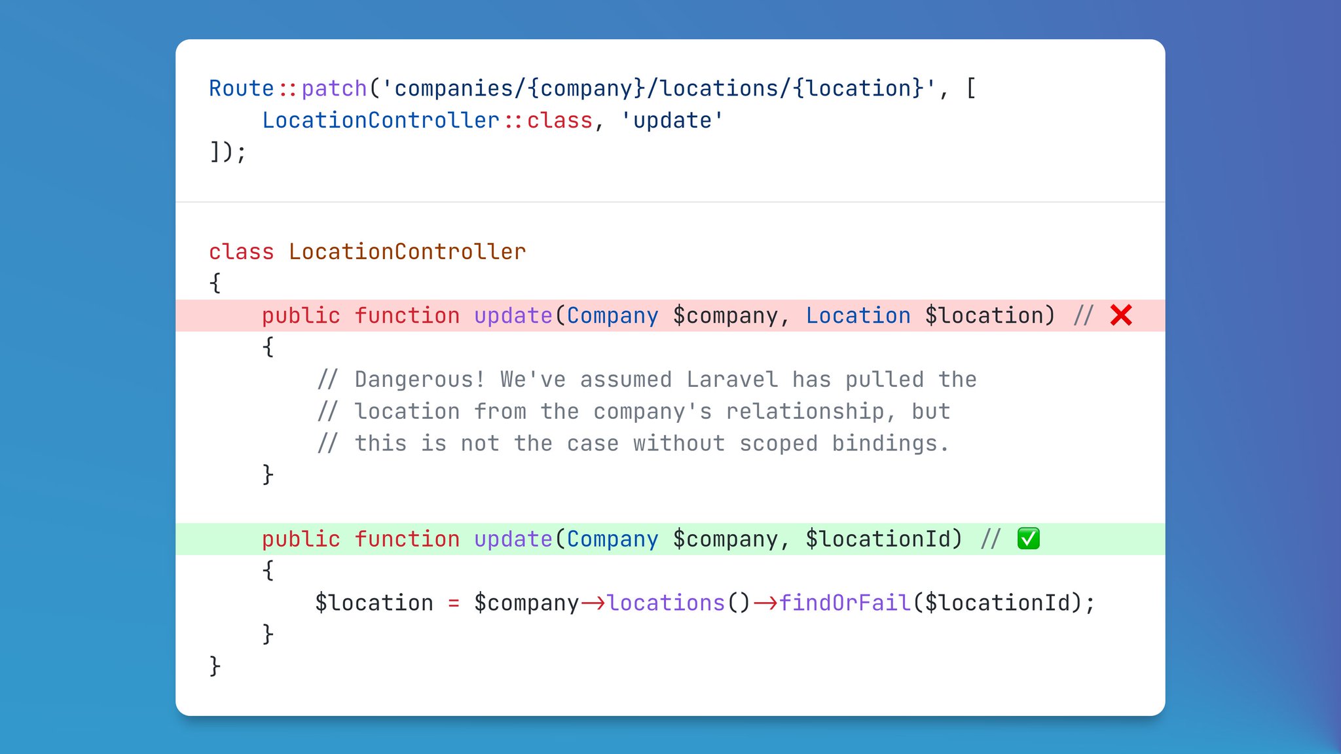The image size is (1341, 754).
Task: Click the red highlighted dangerous code block
Action: (x=670, y=315)
